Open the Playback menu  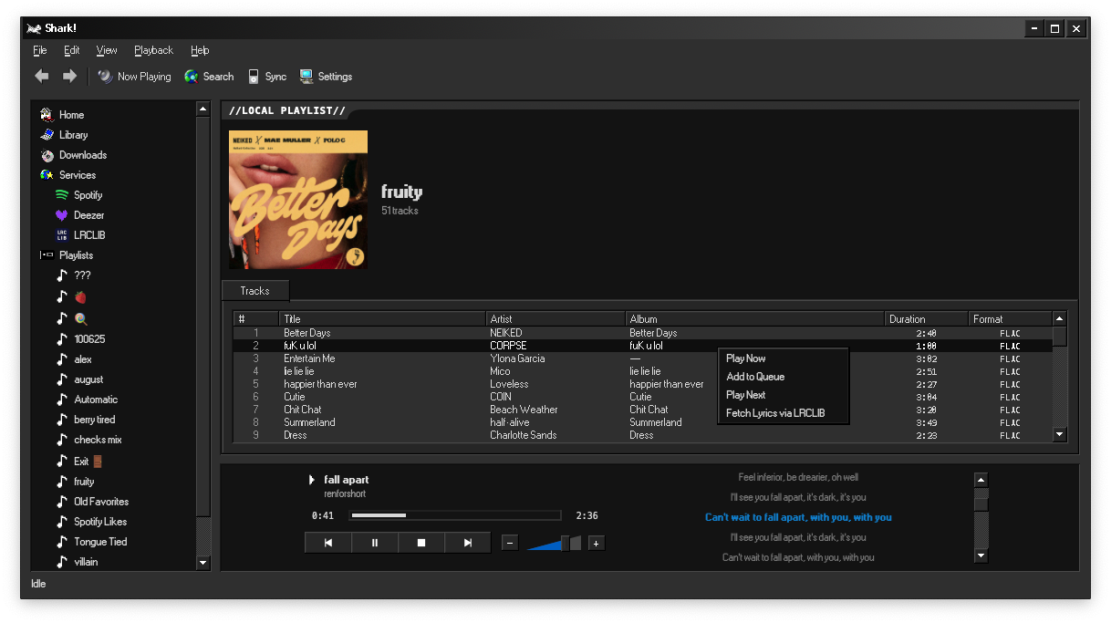coord(153,50)
